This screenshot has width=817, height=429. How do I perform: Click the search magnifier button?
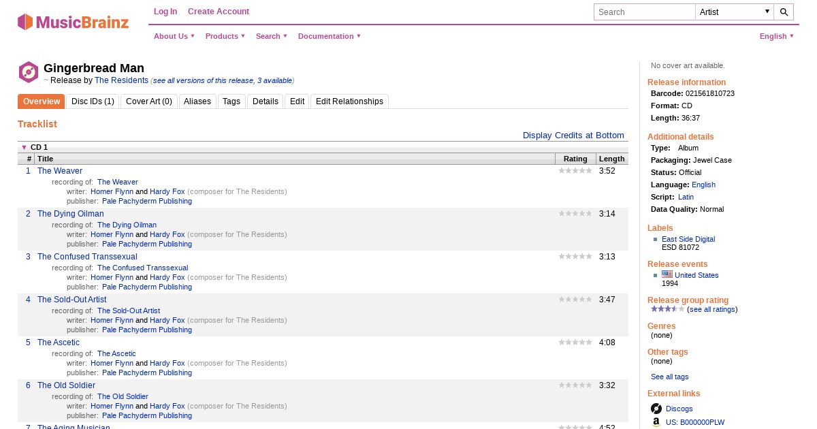[x=784, y=12]
